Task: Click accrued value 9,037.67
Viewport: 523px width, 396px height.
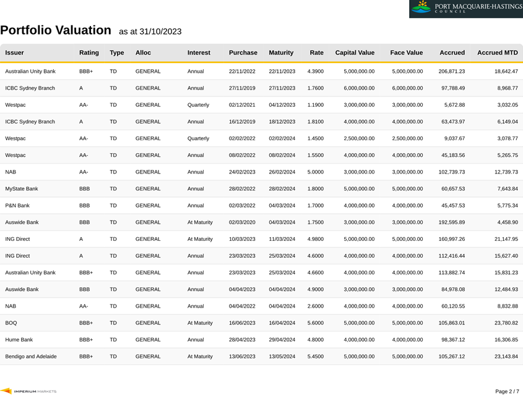Action: (454, 138)
